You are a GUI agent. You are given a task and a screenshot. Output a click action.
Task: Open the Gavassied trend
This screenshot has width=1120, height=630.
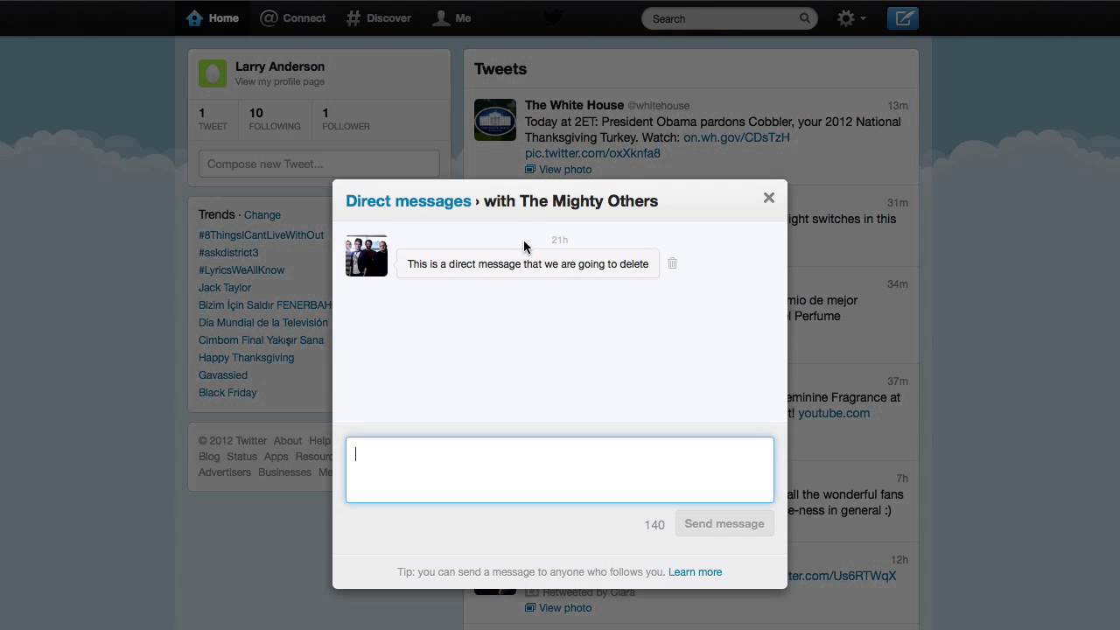coord(223,375)
